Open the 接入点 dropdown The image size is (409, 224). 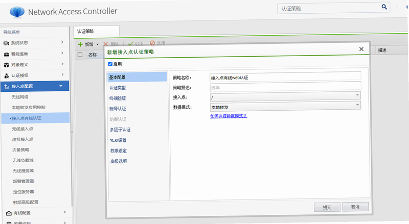coord(357,95)
